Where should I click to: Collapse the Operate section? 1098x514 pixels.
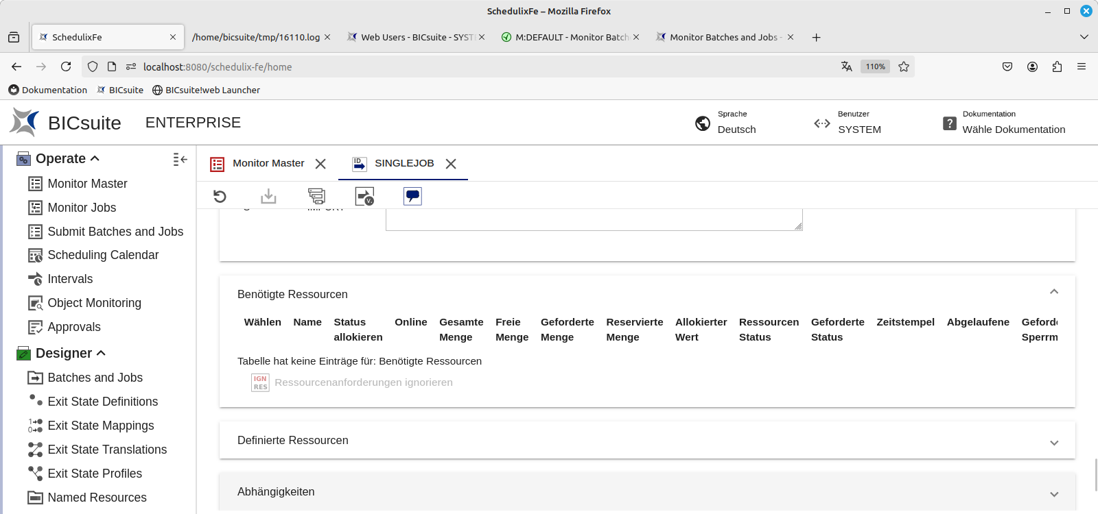[95, 158]
